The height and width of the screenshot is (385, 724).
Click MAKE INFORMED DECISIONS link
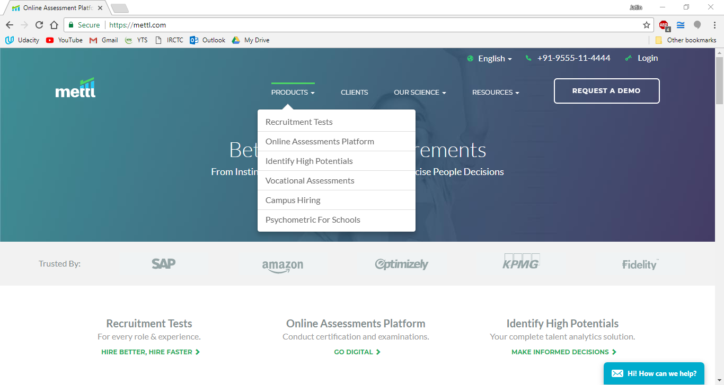(x=564, y=352)
